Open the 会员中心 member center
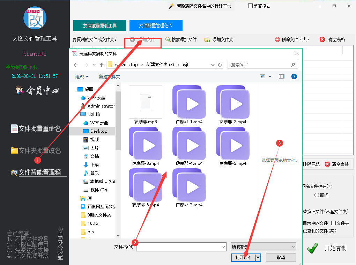This screenshot has width=356, height=265. point(37,90)
